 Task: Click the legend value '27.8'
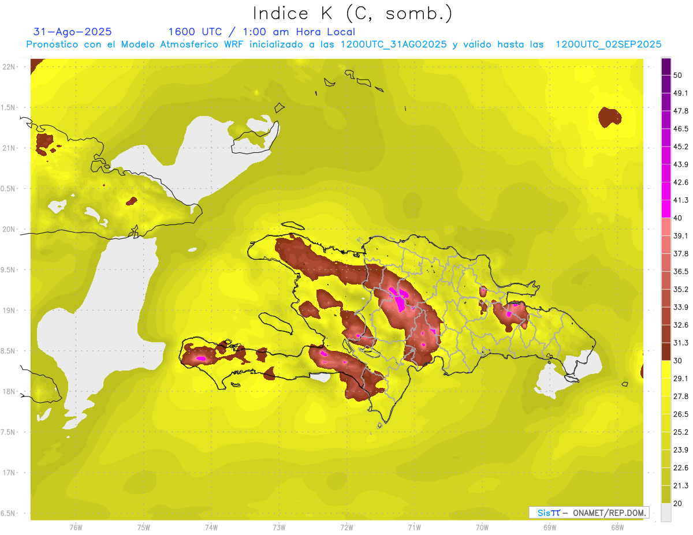click(x=681, y=396)
